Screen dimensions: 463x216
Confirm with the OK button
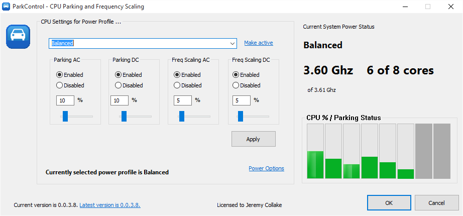point(389,203)
